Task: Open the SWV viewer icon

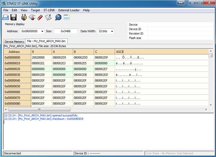Action: pos(67,17)
